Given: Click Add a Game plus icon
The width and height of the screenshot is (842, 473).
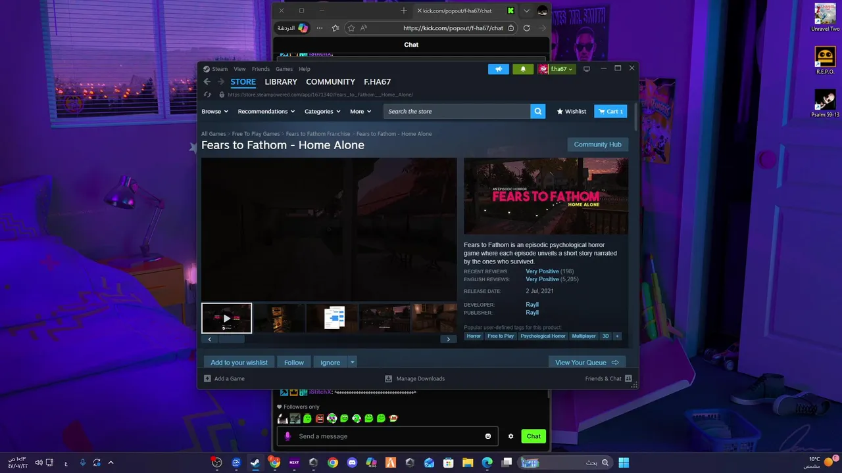Looking at the screenshot, I should [207, 378].
